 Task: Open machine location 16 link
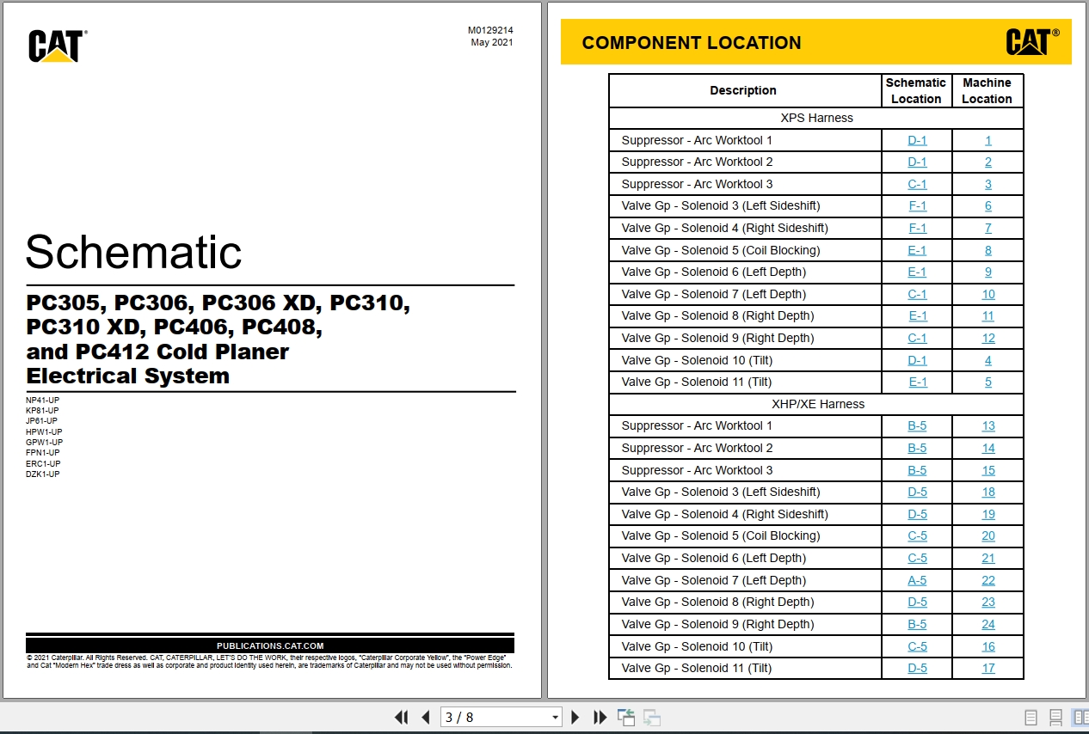pos(988,646)
